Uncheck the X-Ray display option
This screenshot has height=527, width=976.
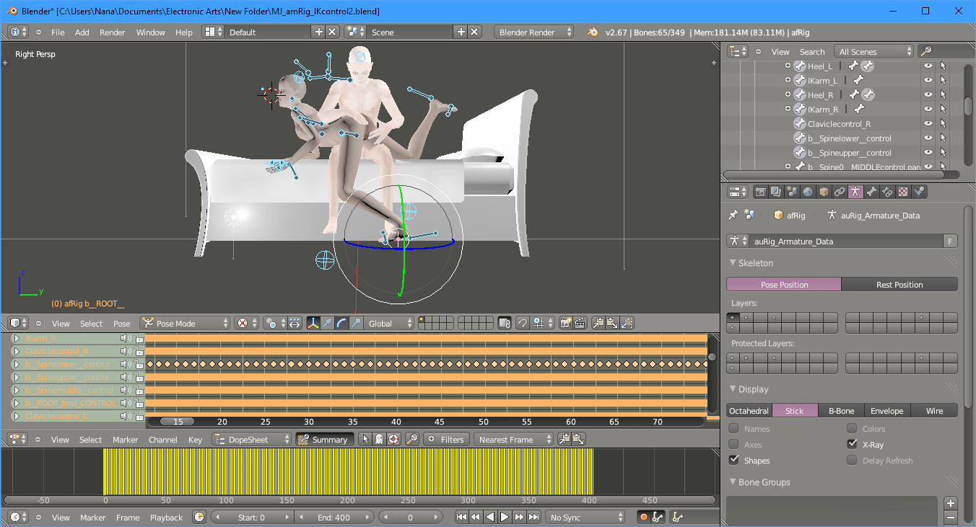[x=853, y=445]
